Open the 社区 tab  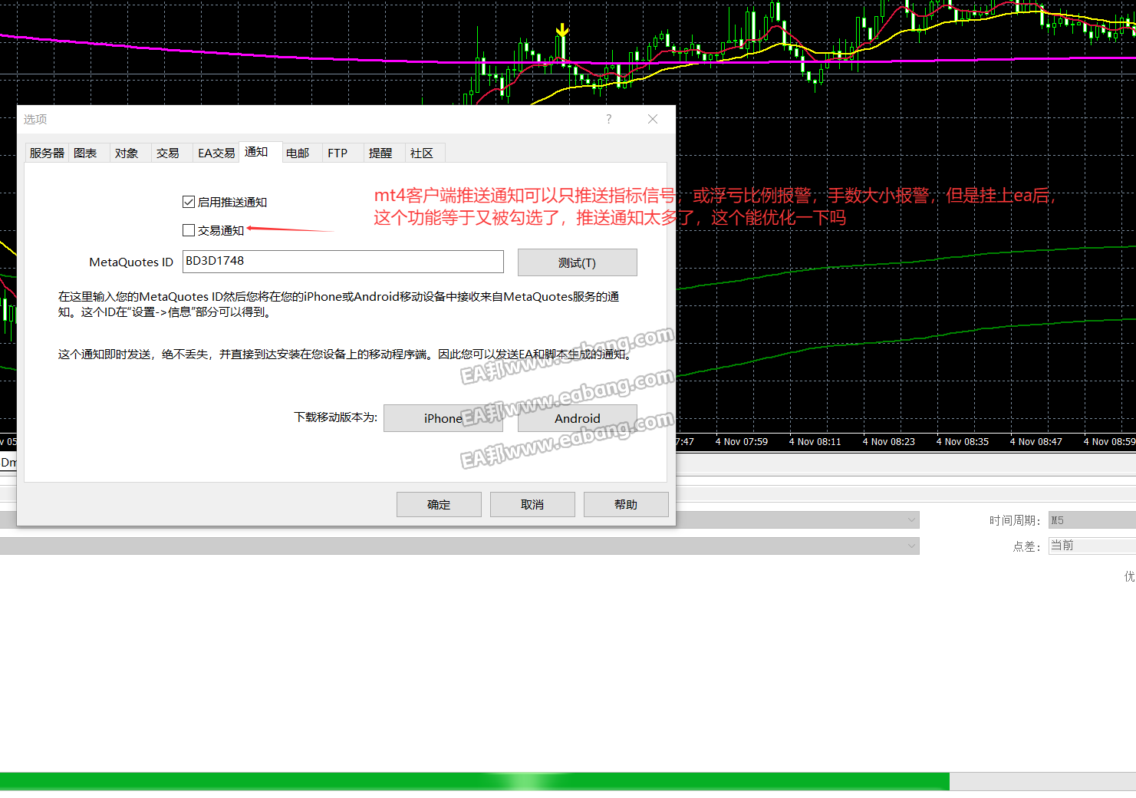tap(423, 153)
